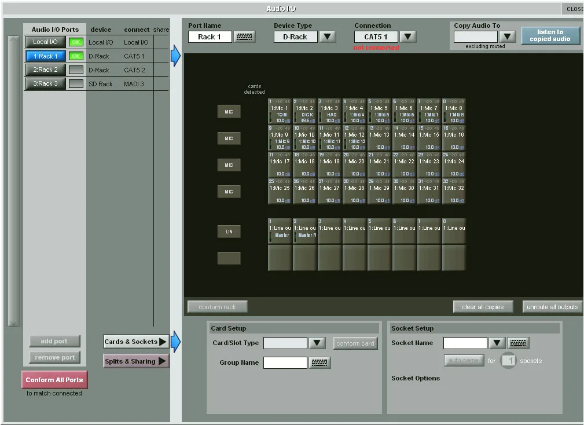This screenshot has height=425, width=584.
Task: Click the unroute all outputs button
Action: point(553,307)
